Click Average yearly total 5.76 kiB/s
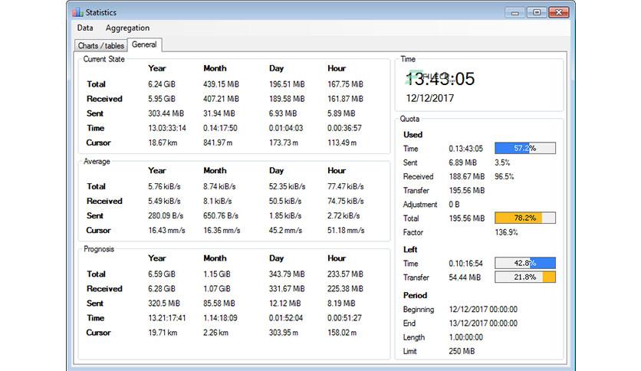641x371 pixels. (x=164, y=186)
